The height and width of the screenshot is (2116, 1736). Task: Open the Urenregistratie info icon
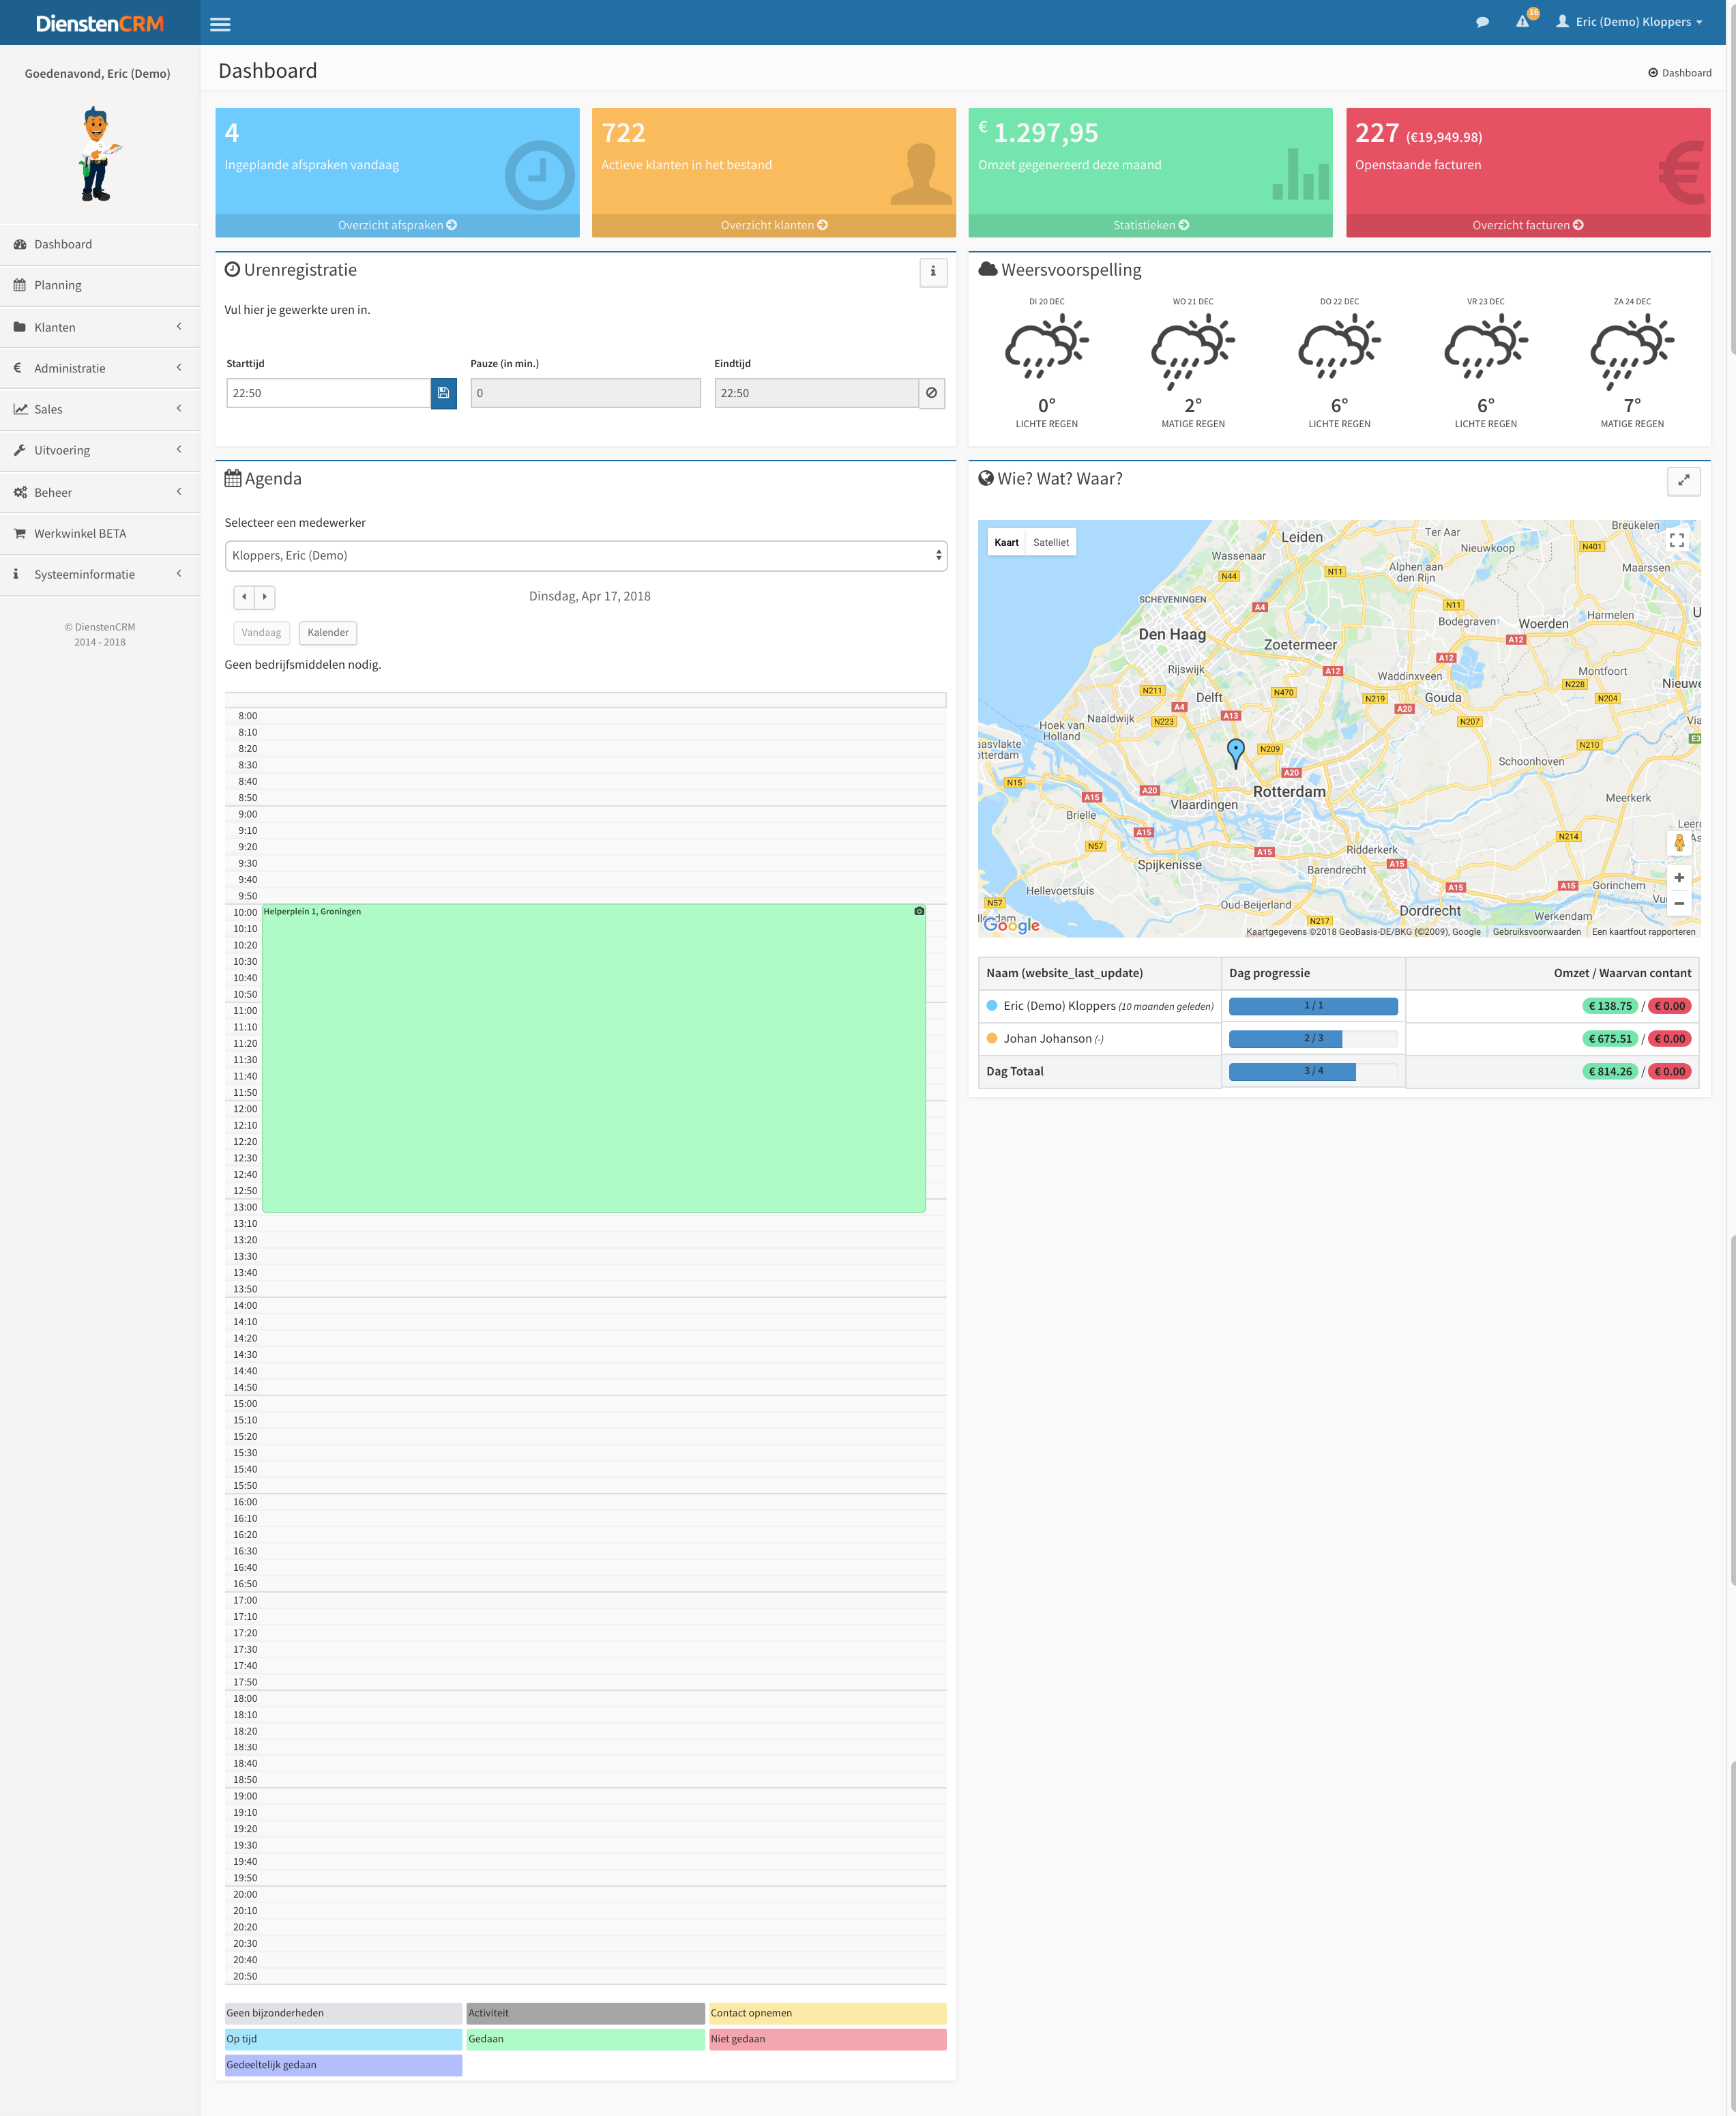pyautogui.click(x=932, y=271)
